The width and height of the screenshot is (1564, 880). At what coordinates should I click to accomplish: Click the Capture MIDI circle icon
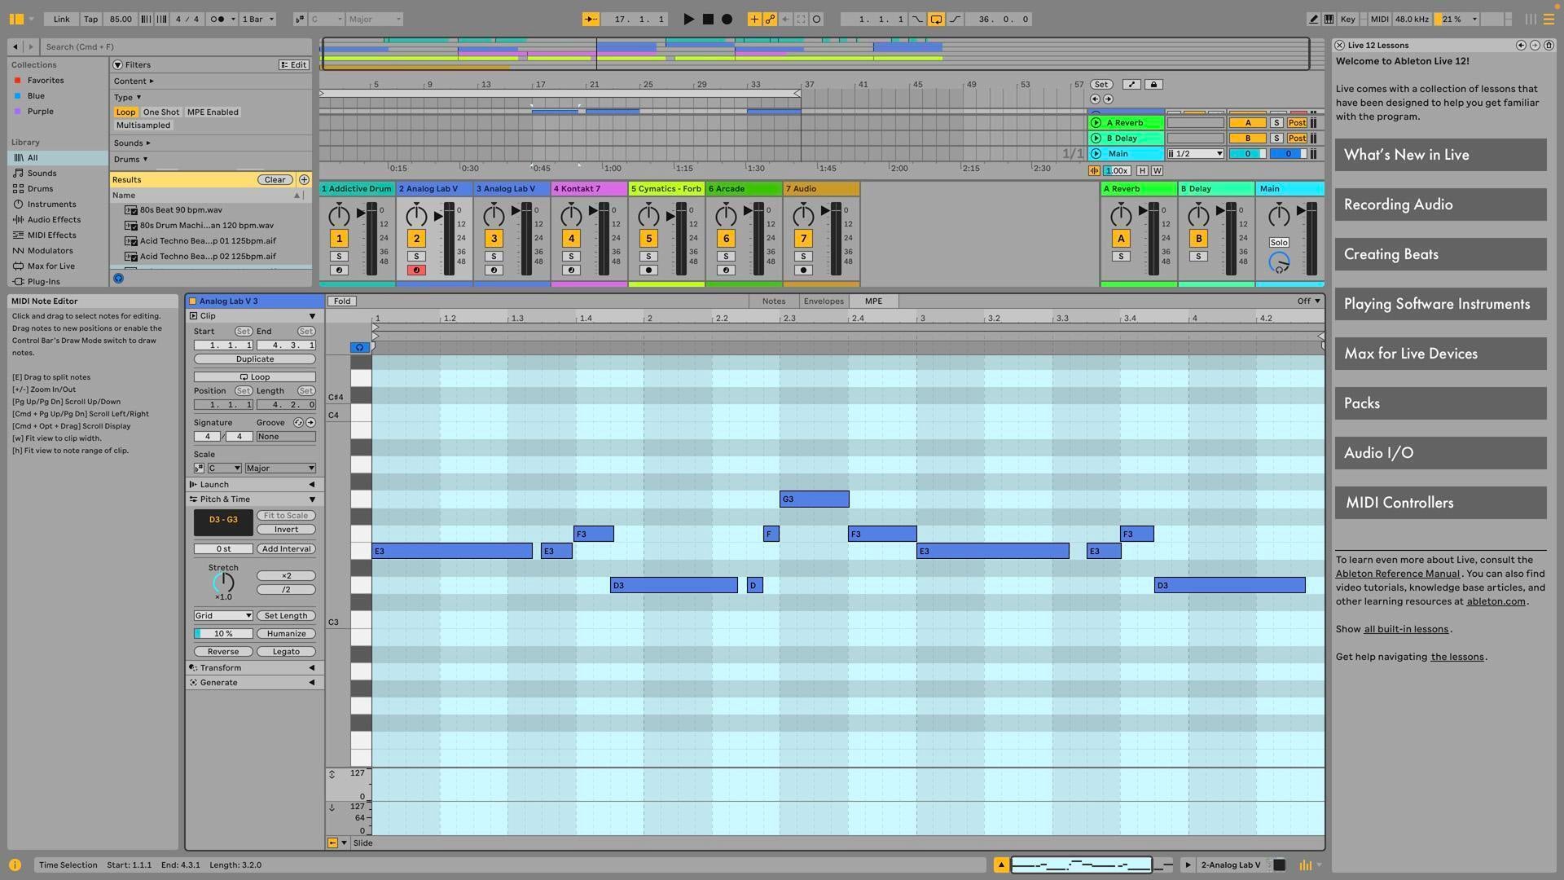click(x=815, y=19)
